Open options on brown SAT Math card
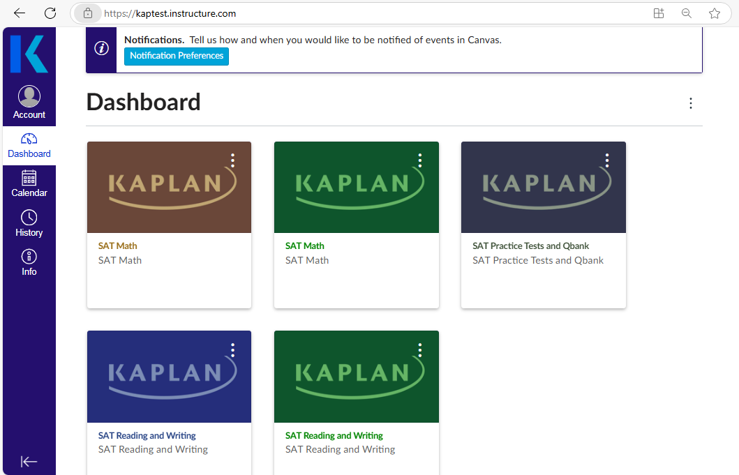 233,160
